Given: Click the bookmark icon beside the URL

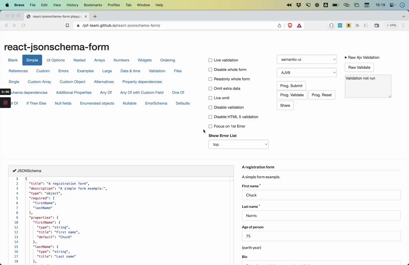Looking at the screenshot, I should click(x=67, y=26).
